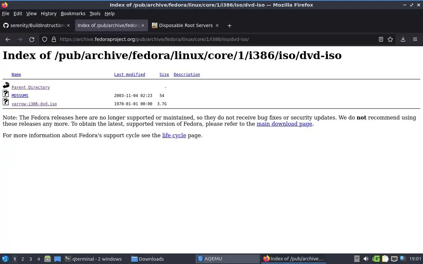This screenshot has height=264, width=423.
Task: Toggle Reader View icon in address bar
Action: (x=381, y=39)
